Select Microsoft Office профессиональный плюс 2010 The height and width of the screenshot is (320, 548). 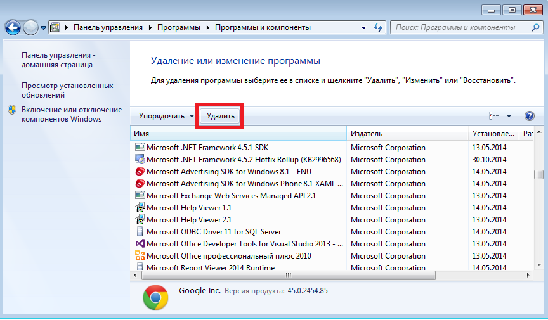tap(228, 256)
